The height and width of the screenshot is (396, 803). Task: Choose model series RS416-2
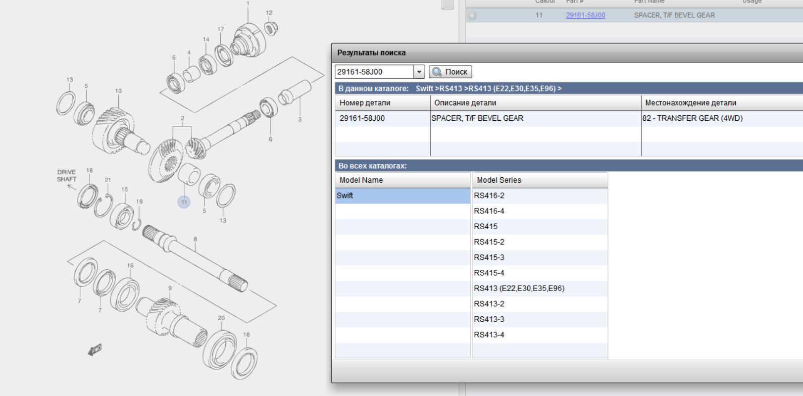pyautogui.click(x=539, y=196)
